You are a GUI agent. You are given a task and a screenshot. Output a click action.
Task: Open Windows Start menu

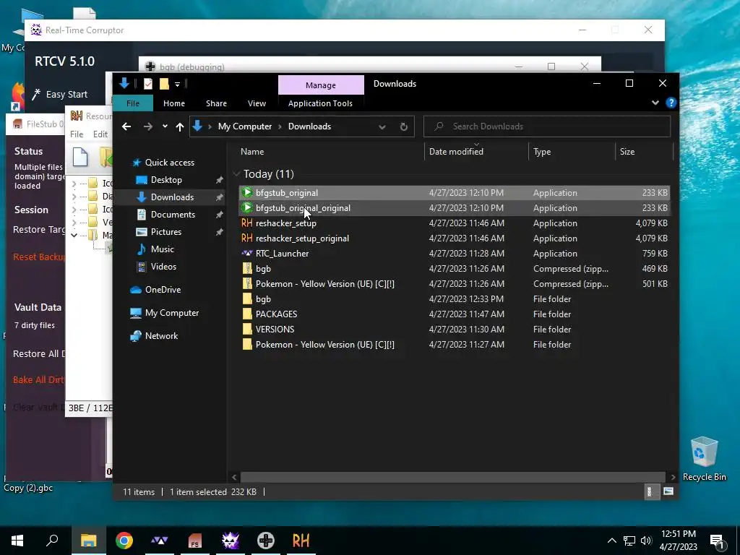click(17, 541)
